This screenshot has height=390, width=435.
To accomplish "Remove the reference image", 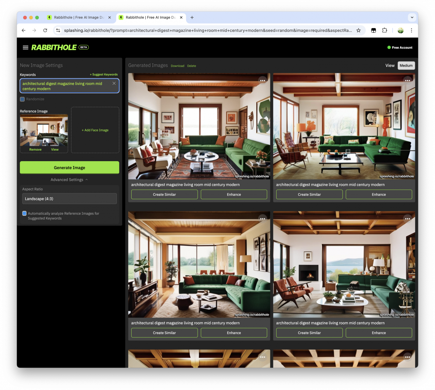I will tap(35, 150).
